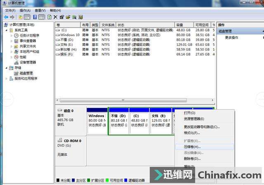264x185 pixels.
Task: Expand the 事件查看器 node
Action: point(12,41)
